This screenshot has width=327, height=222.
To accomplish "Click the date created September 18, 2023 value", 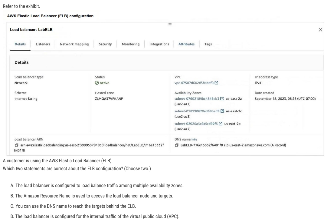I will pyautogui.click(x=285, y=98).
